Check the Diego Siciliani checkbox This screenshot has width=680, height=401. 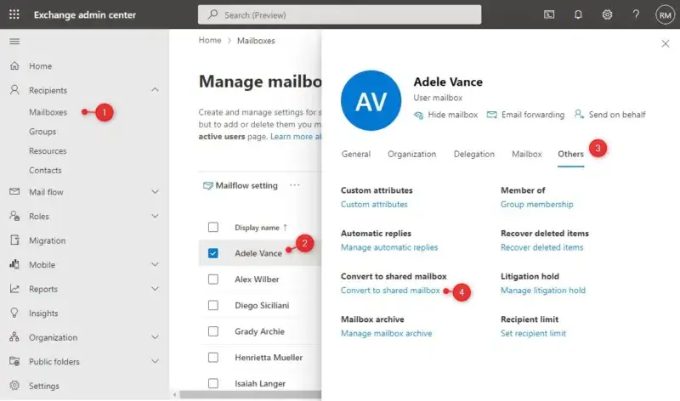213,305
